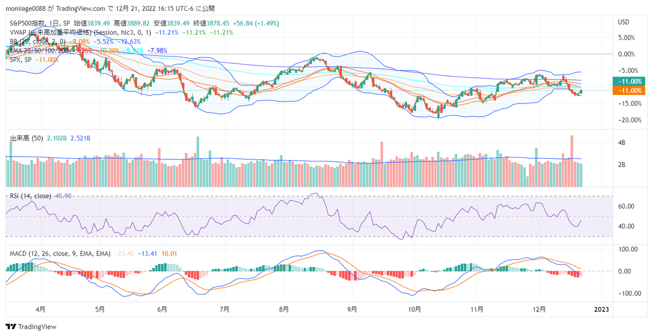Select the VWAP (出来高加重平均価格) indicator legend
653x336 pixels.
[x=81, y=32]
